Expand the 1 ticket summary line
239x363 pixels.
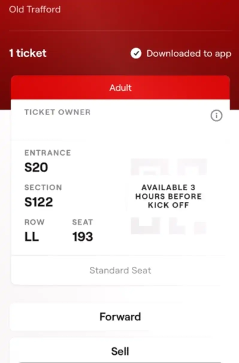(x=28, y=53)
